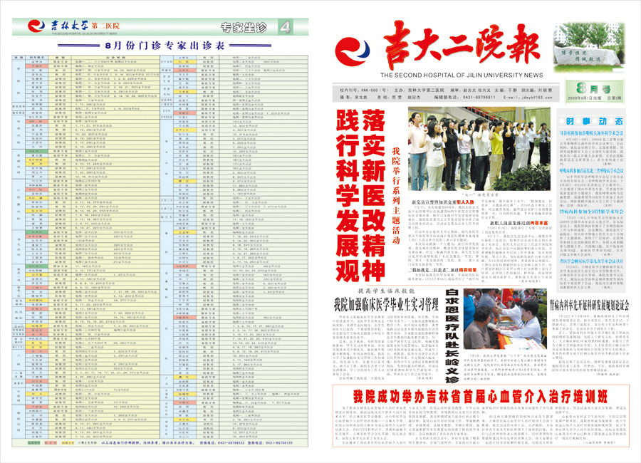
Task: Click THE SECOND HOSPITAL OF JILIN UNIVERSITY NEWS subtitle
Action: tap(462, 76)
